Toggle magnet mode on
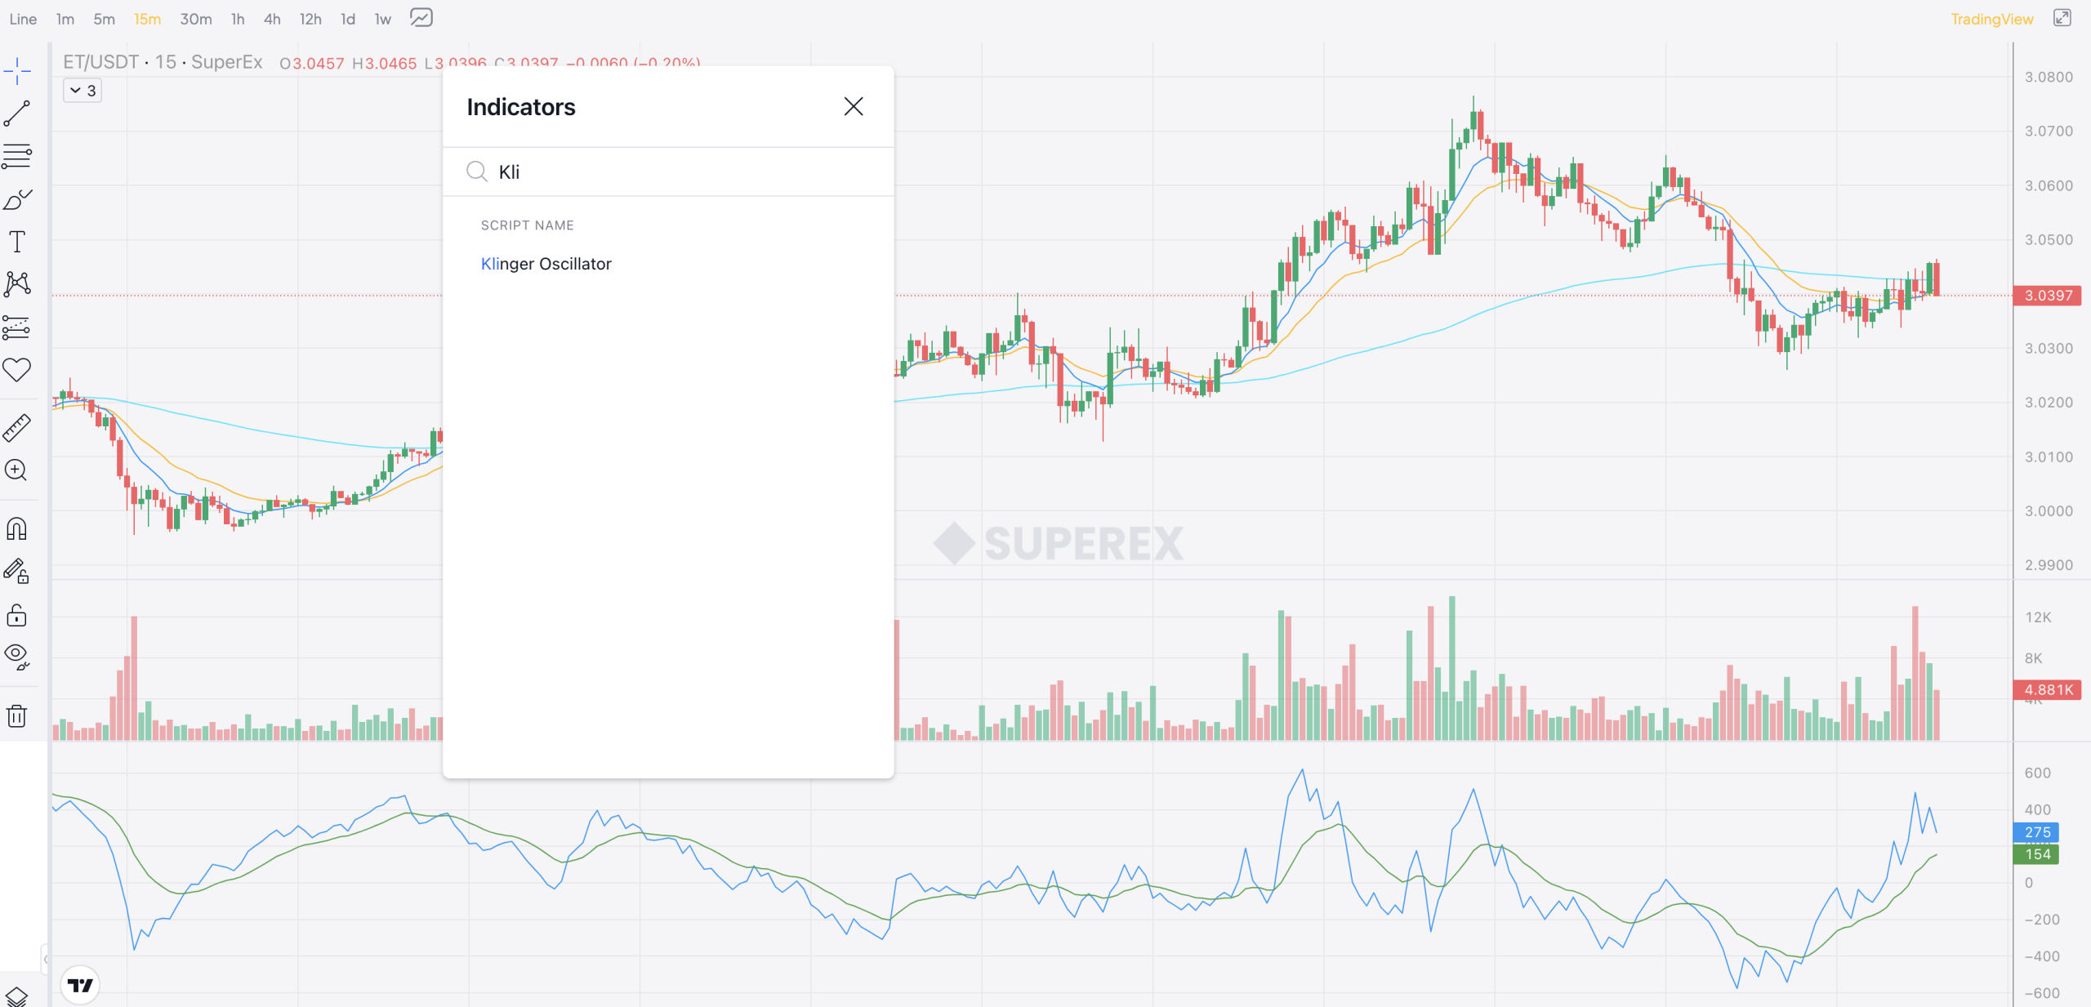The width and height of the screenshot is (2091, 1007). pyautogui.click(x=17, y=528)
